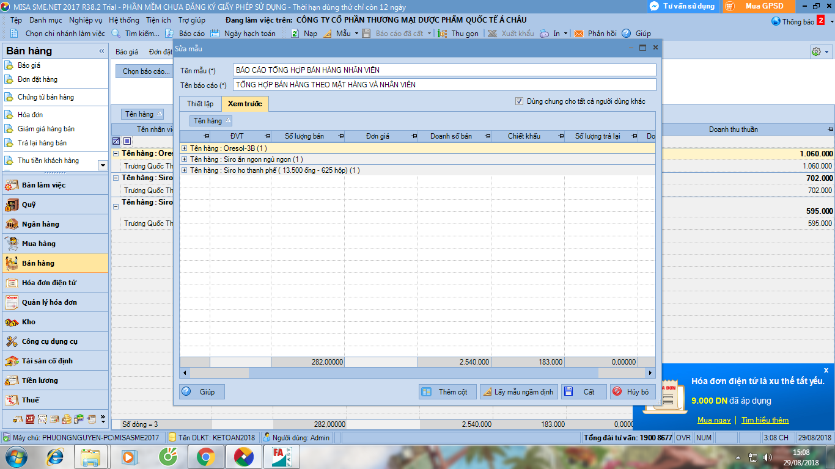Open the Nghiệp vụ menu
This screenshot has width=835, height=469.
pos(86,20)
